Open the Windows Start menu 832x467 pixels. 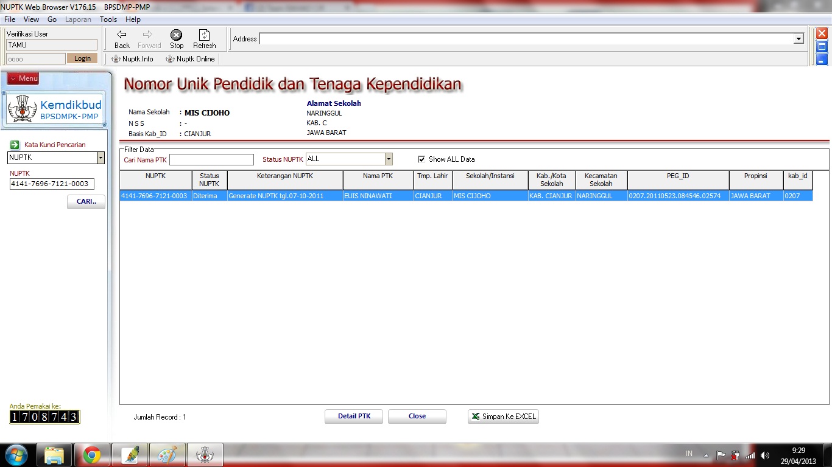(x=15, y=455)
